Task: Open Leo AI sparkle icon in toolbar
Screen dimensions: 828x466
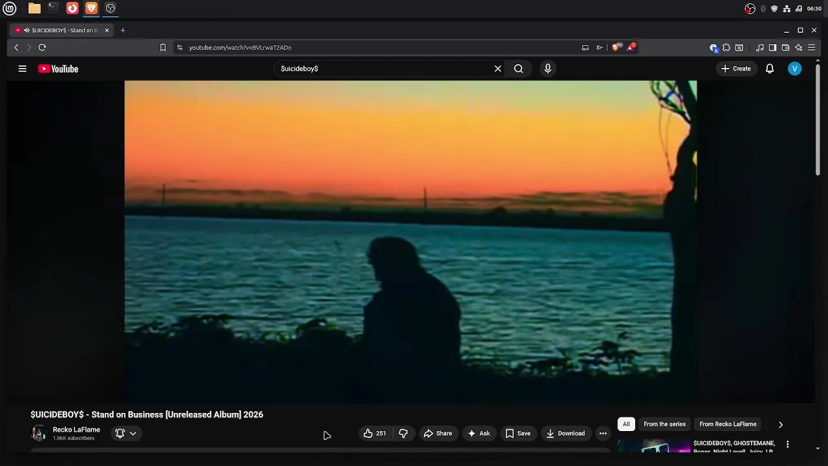Action: [798, 47]
